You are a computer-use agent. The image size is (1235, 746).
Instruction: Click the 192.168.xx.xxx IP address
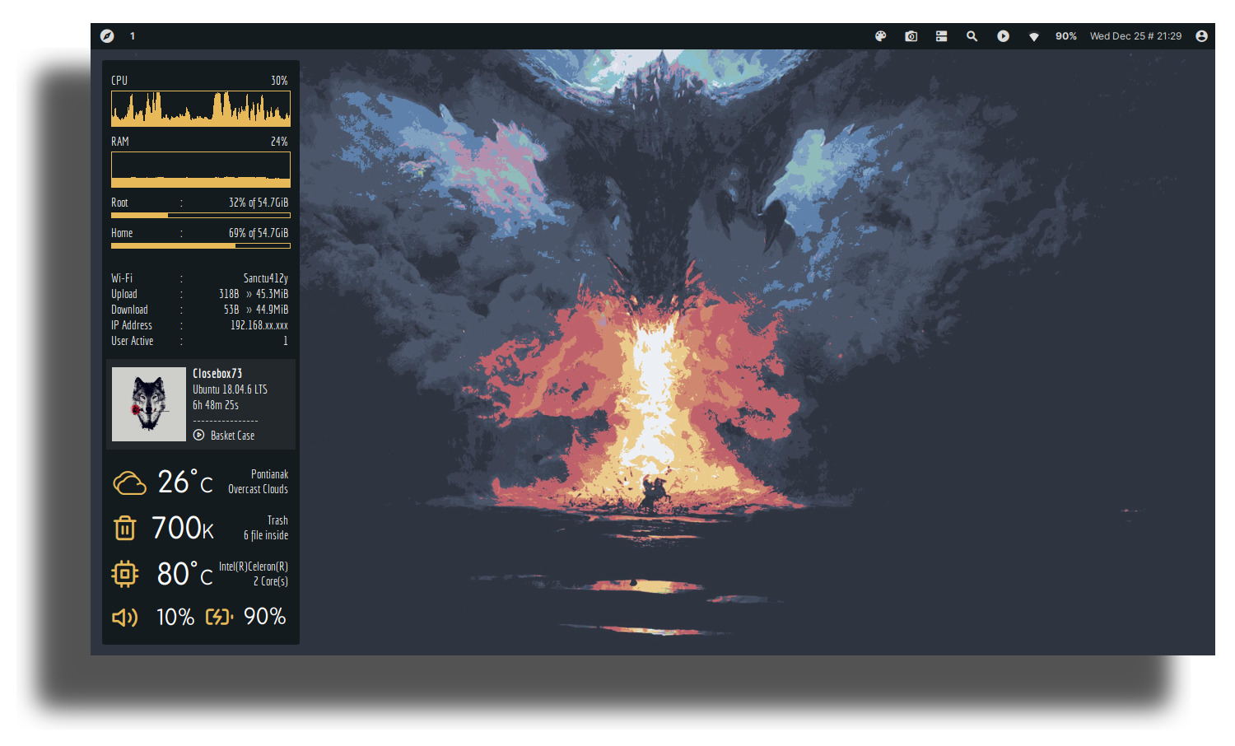coord(259,325)
